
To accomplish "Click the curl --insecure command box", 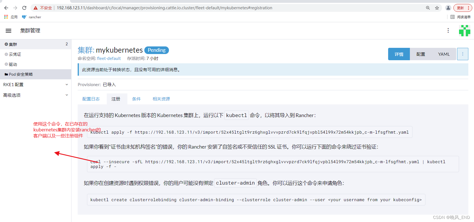I will pyautogui.click(x=273, y=164).
